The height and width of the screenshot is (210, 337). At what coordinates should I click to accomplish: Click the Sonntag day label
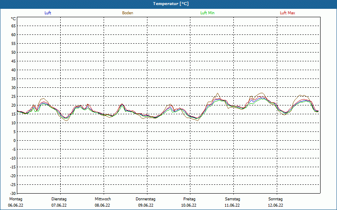[x=275, y=199]
